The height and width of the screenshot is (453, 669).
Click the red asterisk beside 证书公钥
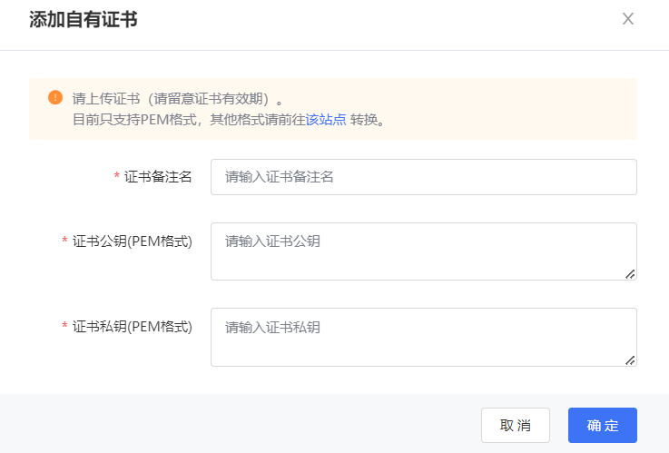coord(64,241)
